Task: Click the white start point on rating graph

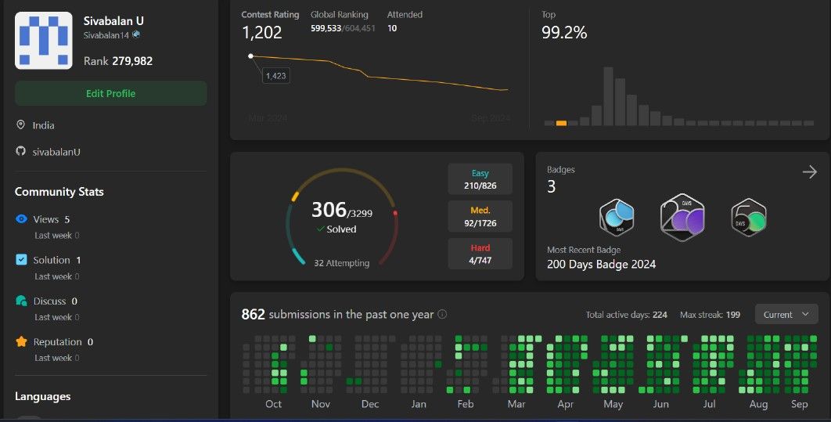Action: (x=250, y=56)
